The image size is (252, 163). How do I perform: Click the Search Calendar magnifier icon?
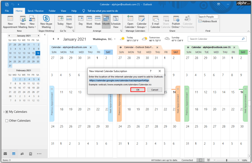coord(243,39)
